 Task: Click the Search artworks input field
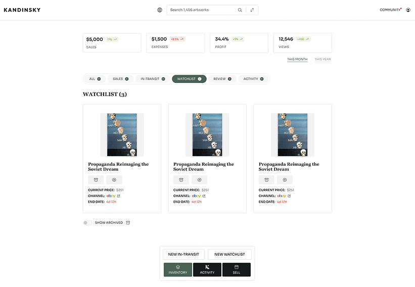pos(202,10)
